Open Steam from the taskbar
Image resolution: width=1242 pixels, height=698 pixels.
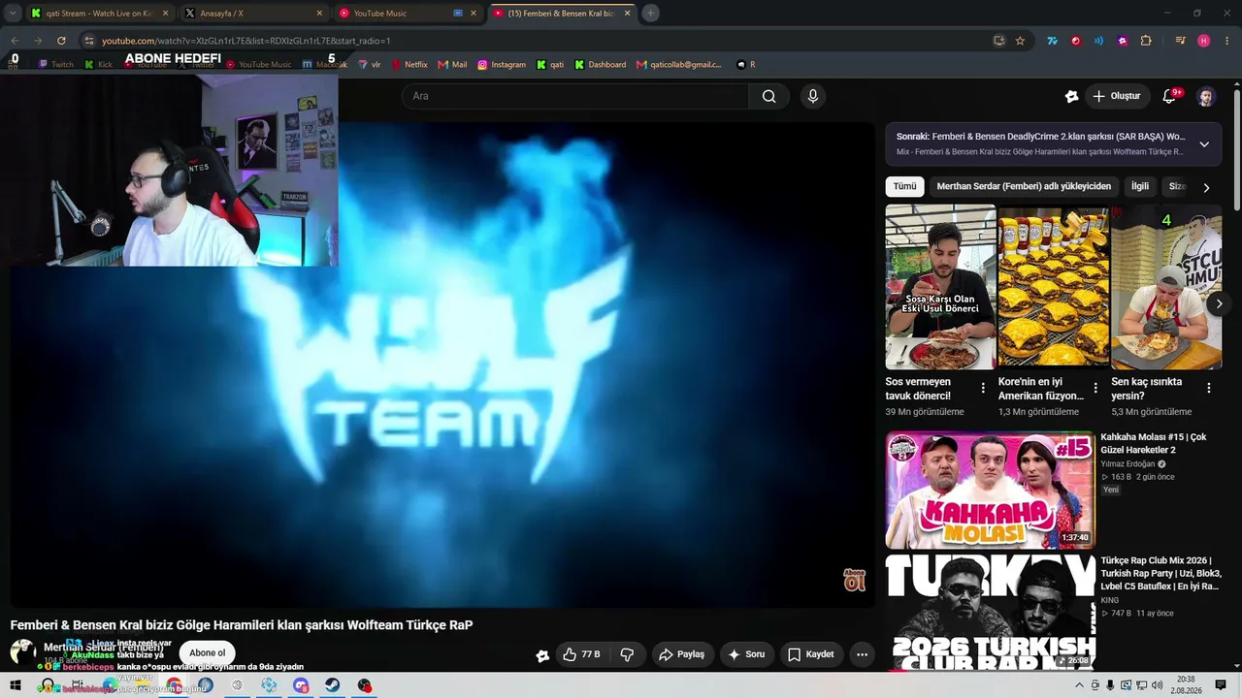[x=332, y=685]
